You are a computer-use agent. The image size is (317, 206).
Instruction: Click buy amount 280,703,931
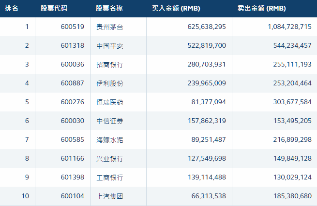point(207,64)
